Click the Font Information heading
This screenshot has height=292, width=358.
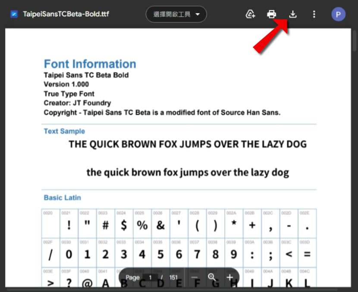(90, 64)
